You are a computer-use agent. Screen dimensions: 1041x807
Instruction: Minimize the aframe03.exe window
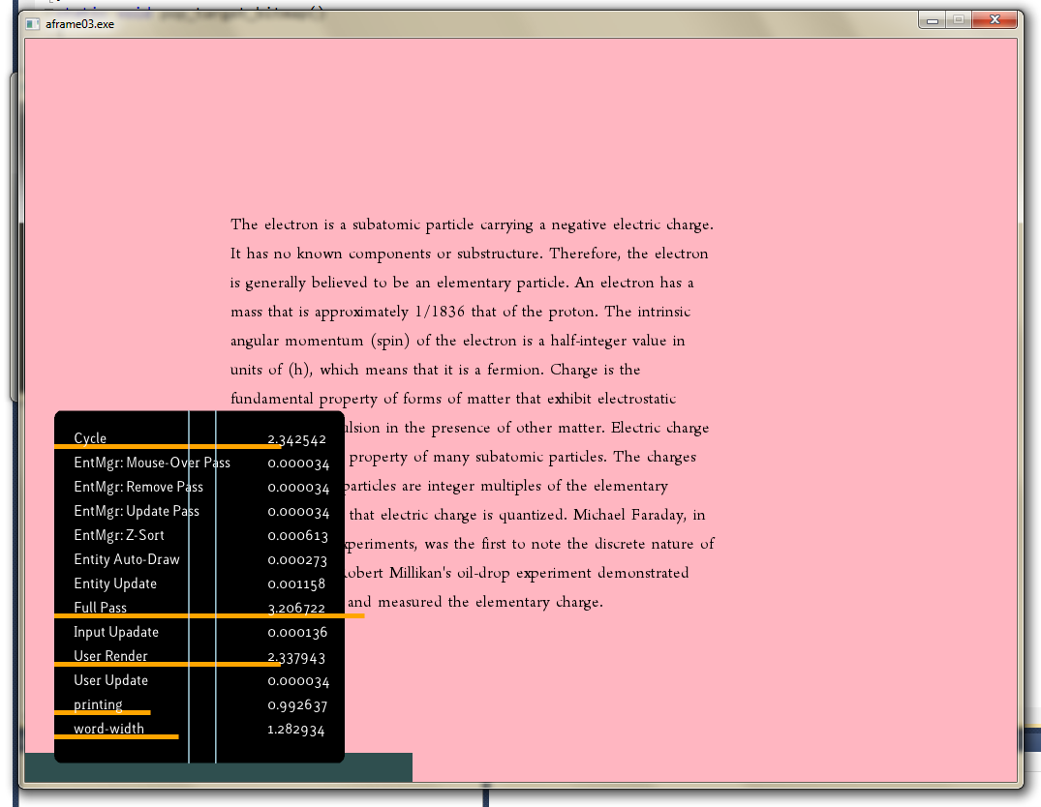[933, 20]
